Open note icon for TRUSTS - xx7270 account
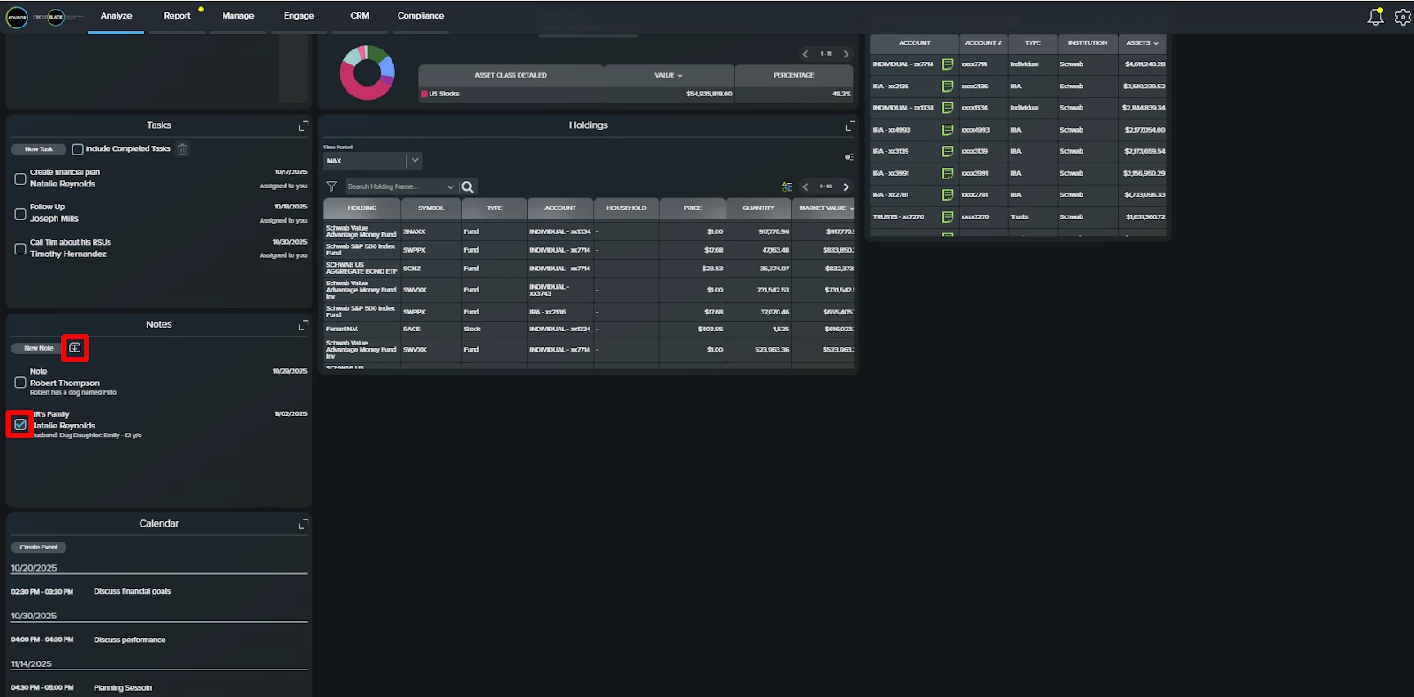Screen dimensions: 1414x697 tap(947, 216)
